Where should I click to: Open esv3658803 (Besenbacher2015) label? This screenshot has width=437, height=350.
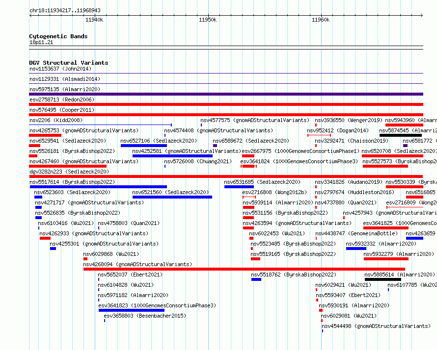coord(145,316)
